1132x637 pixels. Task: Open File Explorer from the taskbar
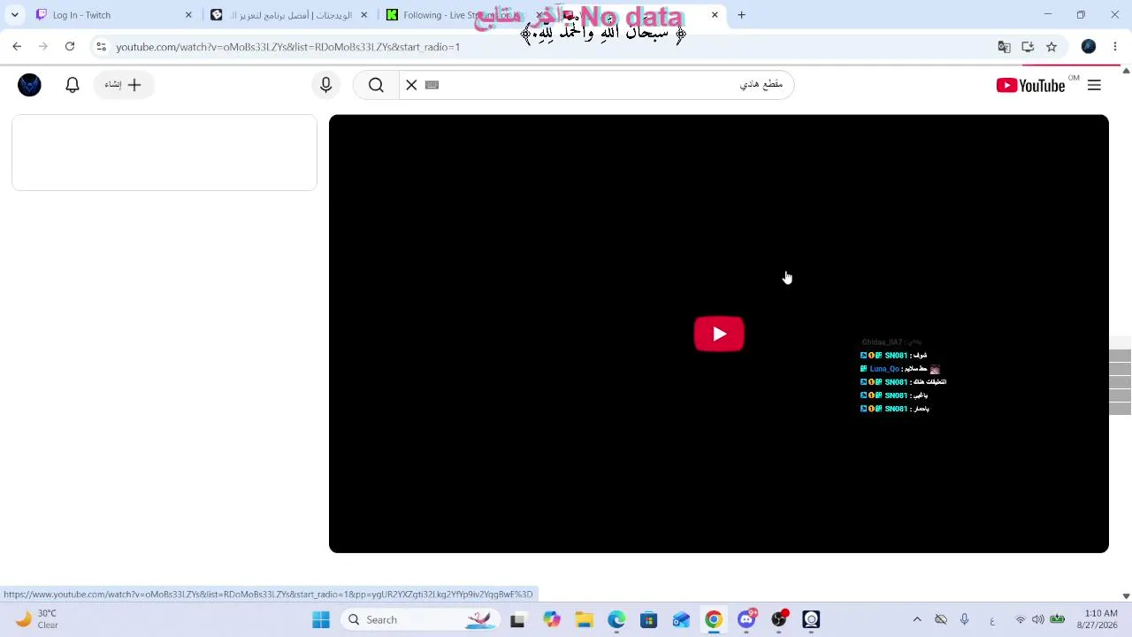pyautogui.click(x=584, y=620)
